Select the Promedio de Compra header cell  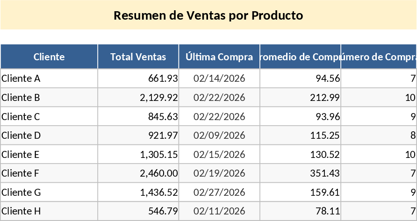coord(300,57)
